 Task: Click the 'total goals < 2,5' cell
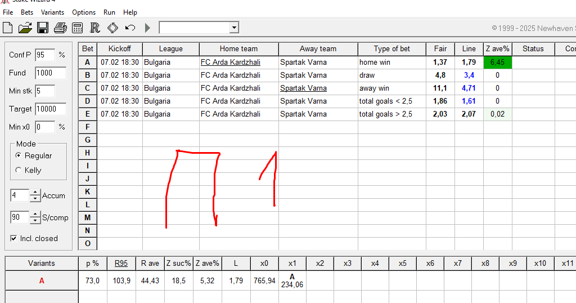(392, 101)
